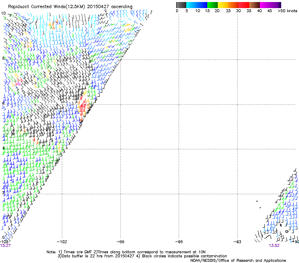Click the latitude label '10'

coord(3,13)
